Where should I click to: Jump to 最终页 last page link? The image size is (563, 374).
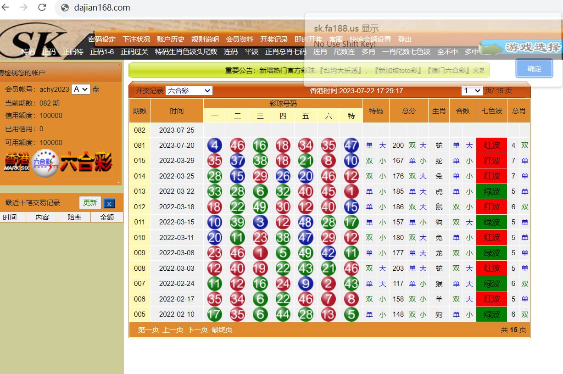pyautogui.click(x=222, y=329)
